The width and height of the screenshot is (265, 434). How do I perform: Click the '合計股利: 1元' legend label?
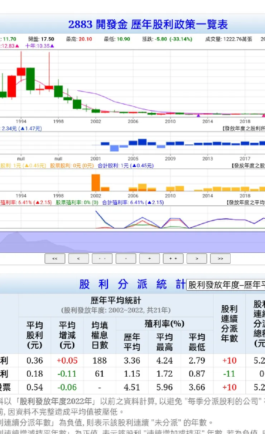click(x=125, y=166)
